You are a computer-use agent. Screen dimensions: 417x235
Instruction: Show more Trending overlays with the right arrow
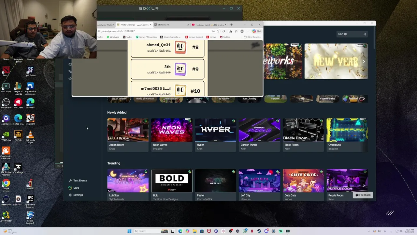click(x=364, y=186)
